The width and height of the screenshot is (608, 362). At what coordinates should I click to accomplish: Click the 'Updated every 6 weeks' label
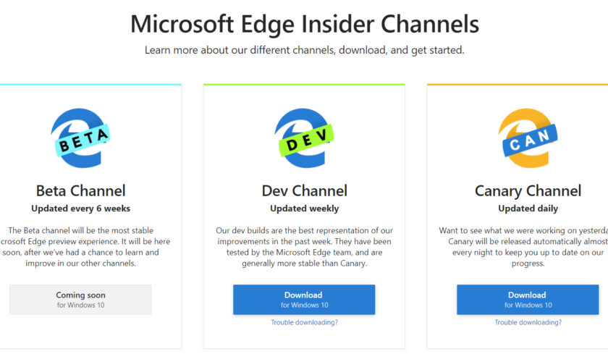point(80,209)
